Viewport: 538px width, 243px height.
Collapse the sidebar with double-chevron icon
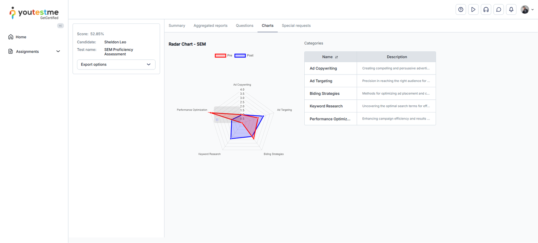click(61, 26)
